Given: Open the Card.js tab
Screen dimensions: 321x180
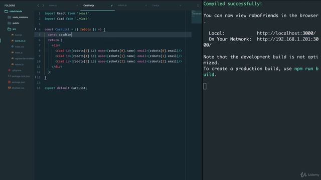Looking at the screenshot, I should [156, 5].
